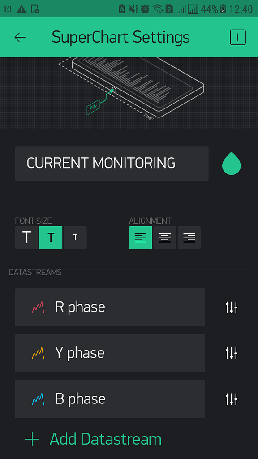Tap the Add Datastream button
Screen dimensions: 258x459
[93, 439]
